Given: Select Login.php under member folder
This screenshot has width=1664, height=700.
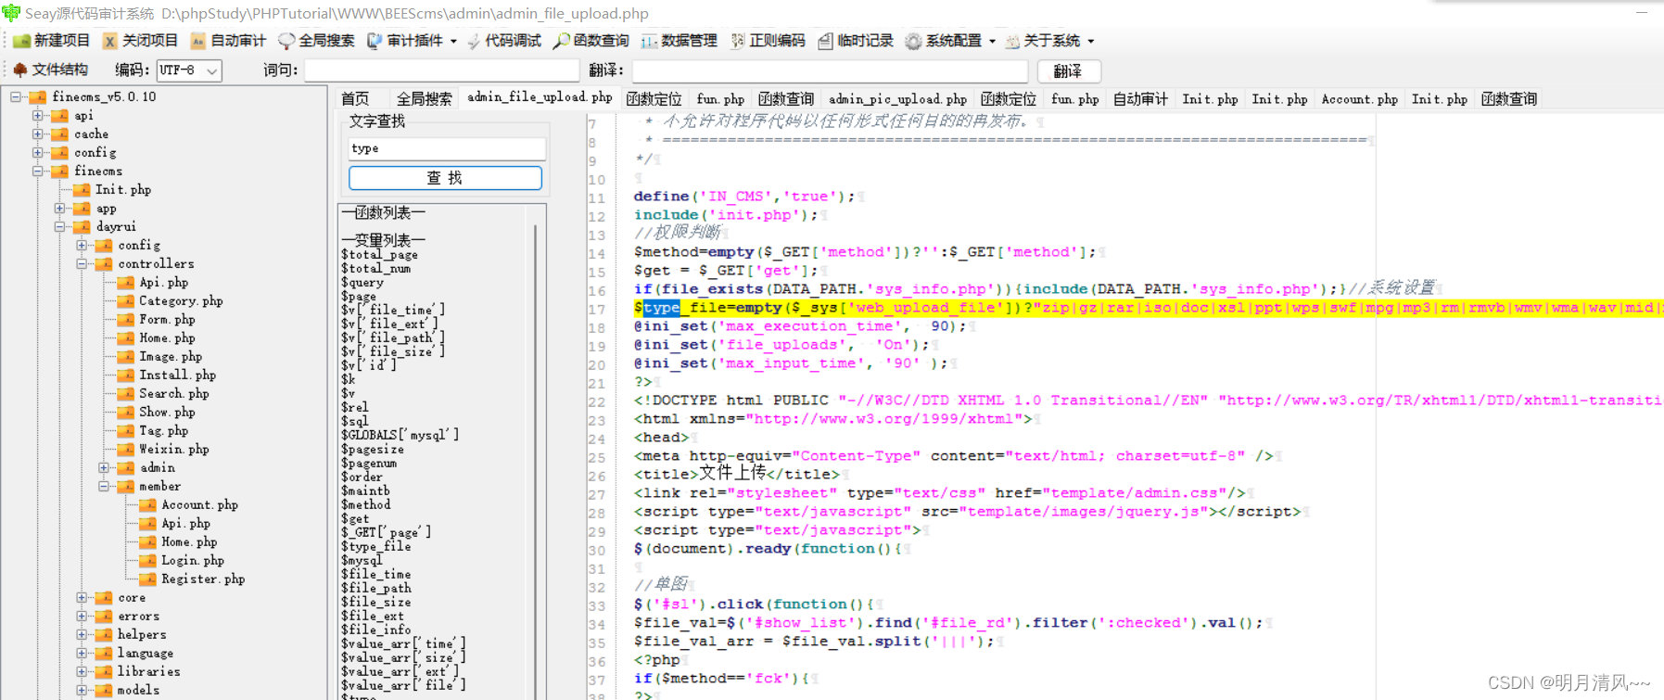Looking at the screenshot, I should click(193, 560).
